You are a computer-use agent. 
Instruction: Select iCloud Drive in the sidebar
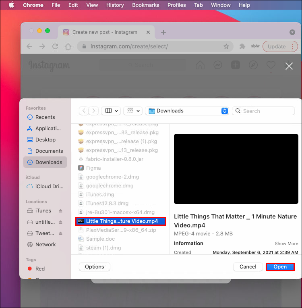45,186
